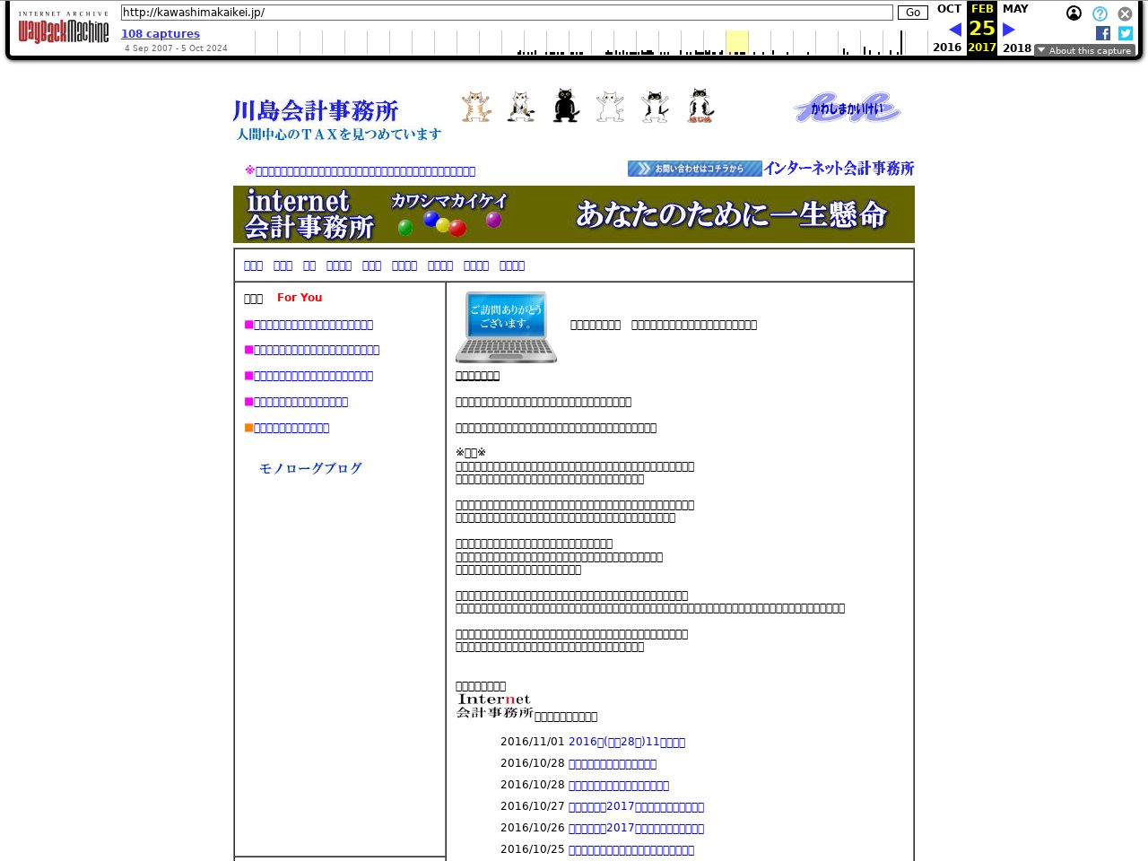The width and height of the screenshot is (1148, 861).
Task: Select the 4 Sep 2007 - 5 Oct 2024 range text
Action: point(176,48)
